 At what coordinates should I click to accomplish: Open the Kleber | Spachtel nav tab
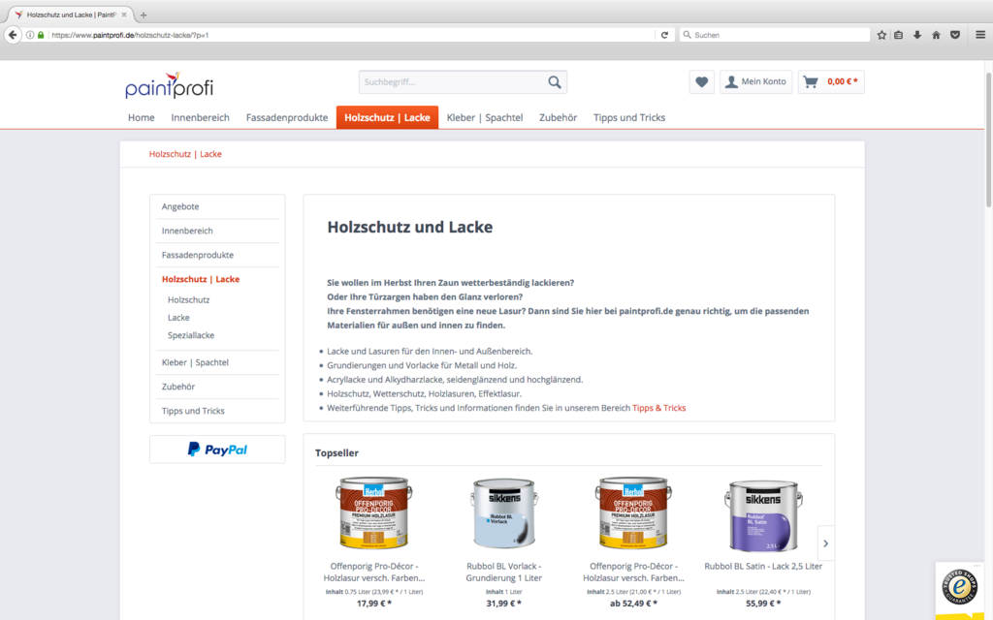click(x=485, y=117)
